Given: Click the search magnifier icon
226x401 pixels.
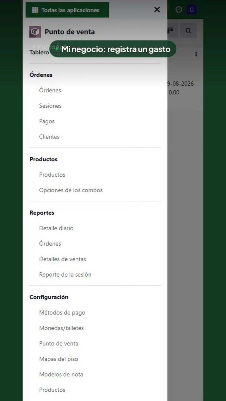Looking at the screenshot, I should [188, 30].
